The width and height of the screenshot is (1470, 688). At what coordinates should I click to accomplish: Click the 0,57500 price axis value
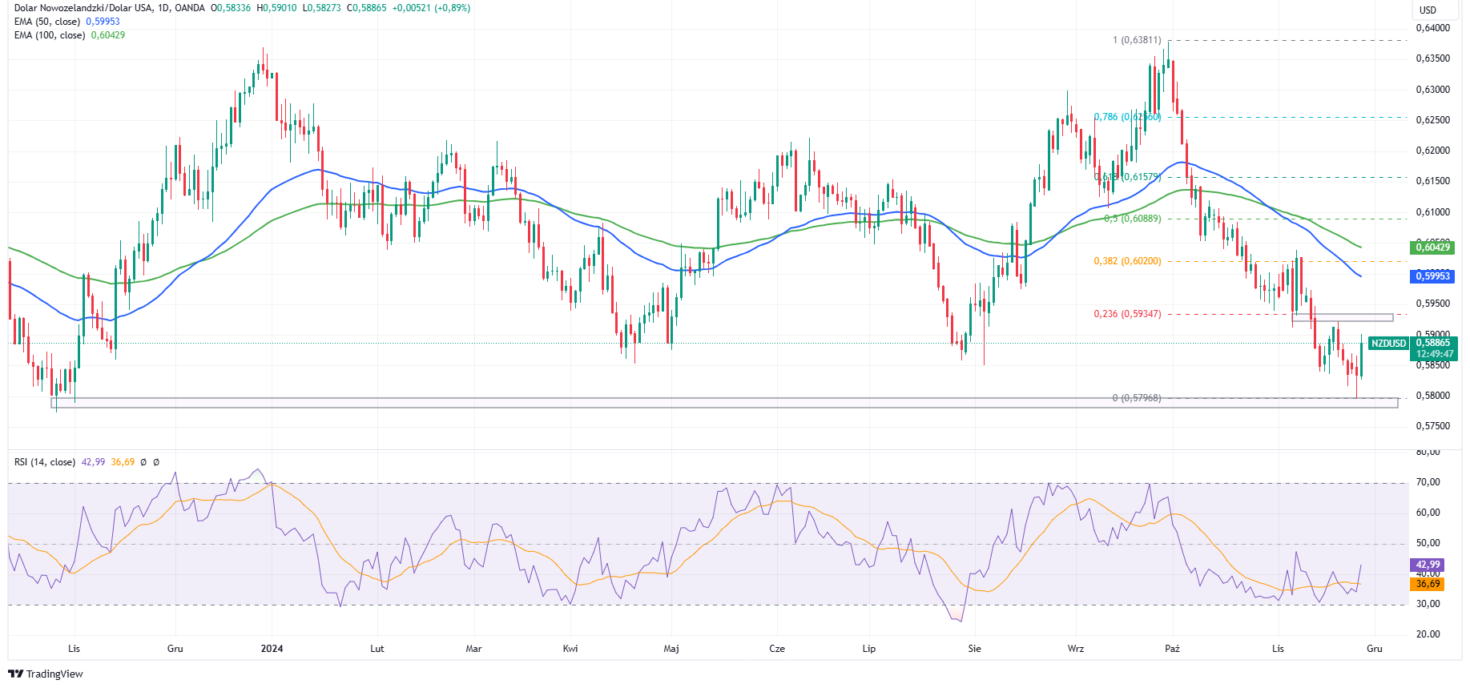(x=1433, y=426)
